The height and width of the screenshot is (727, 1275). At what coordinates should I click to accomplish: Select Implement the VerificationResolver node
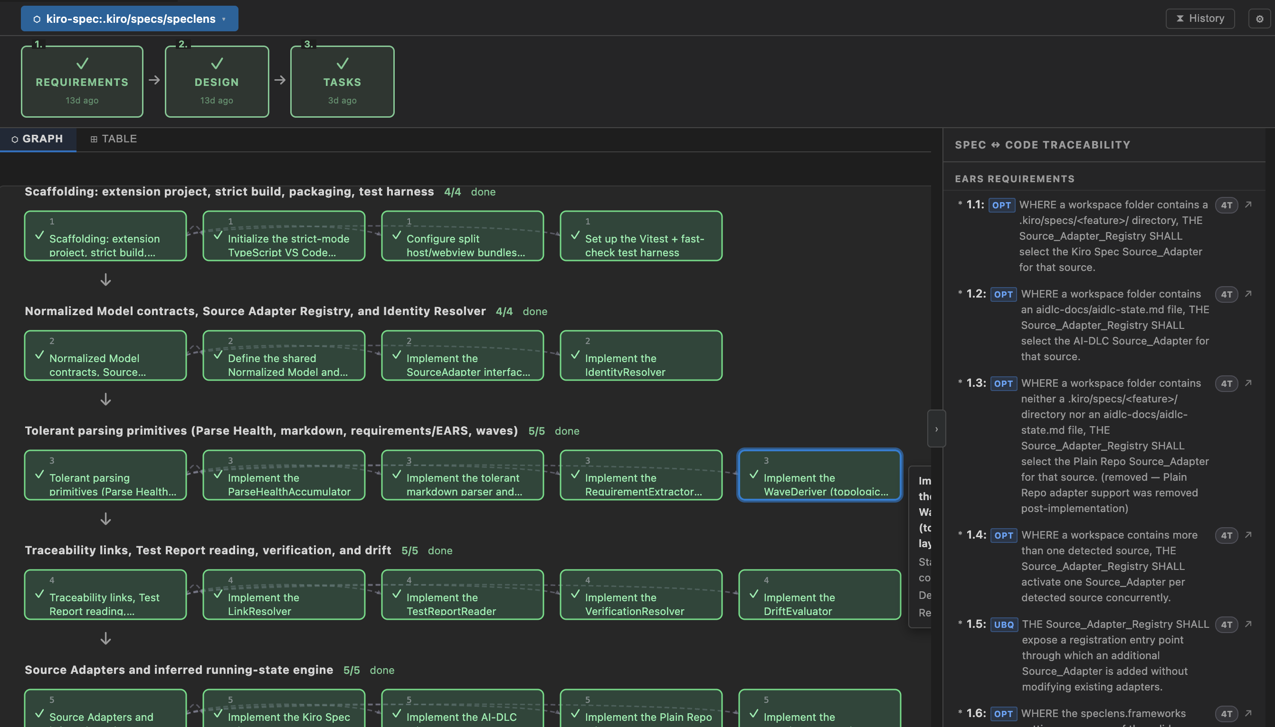point(641,595)
